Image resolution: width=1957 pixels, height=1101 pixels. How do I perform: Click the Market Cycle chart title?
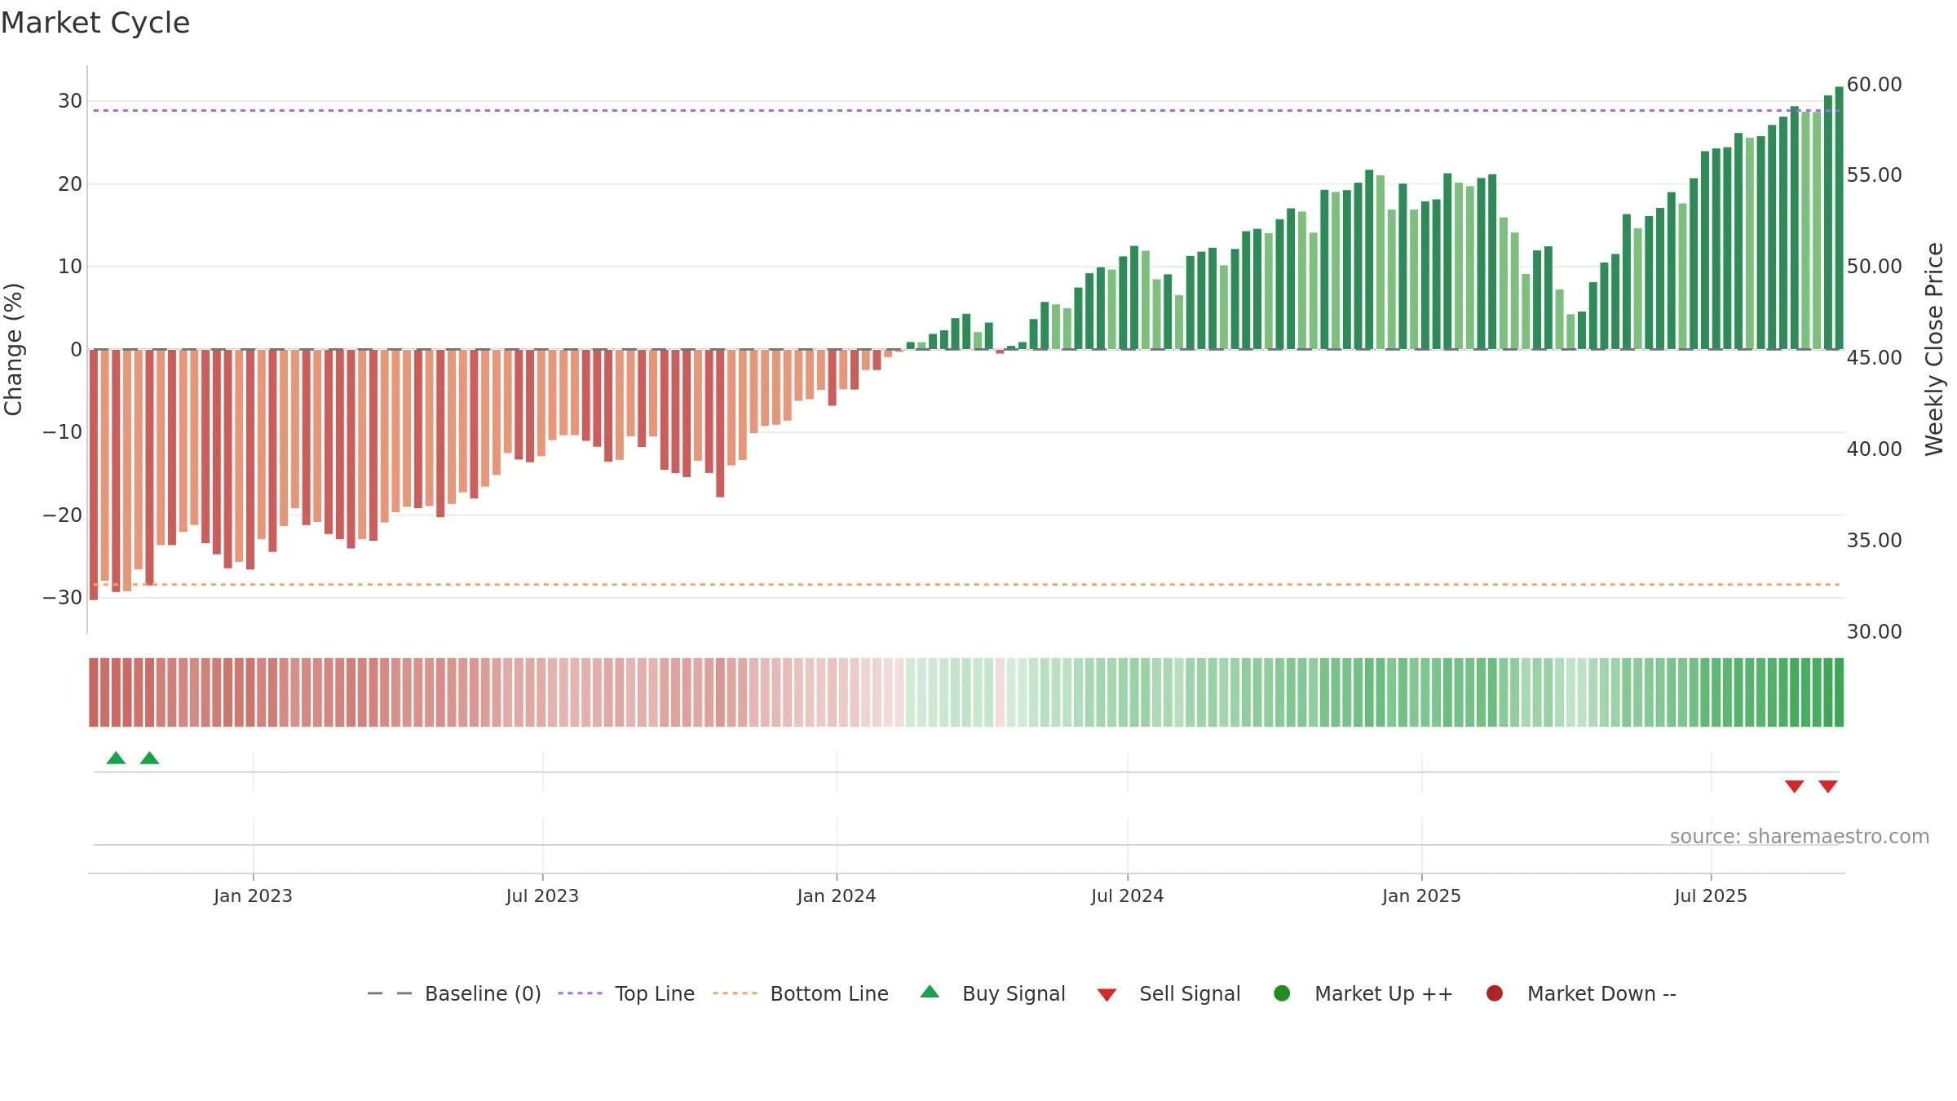tap(95, 23)
